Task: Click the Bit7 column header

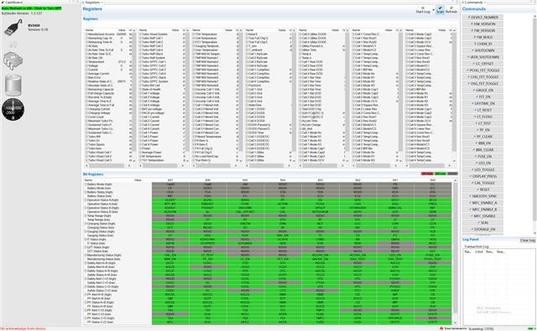Action: (170, 180)
